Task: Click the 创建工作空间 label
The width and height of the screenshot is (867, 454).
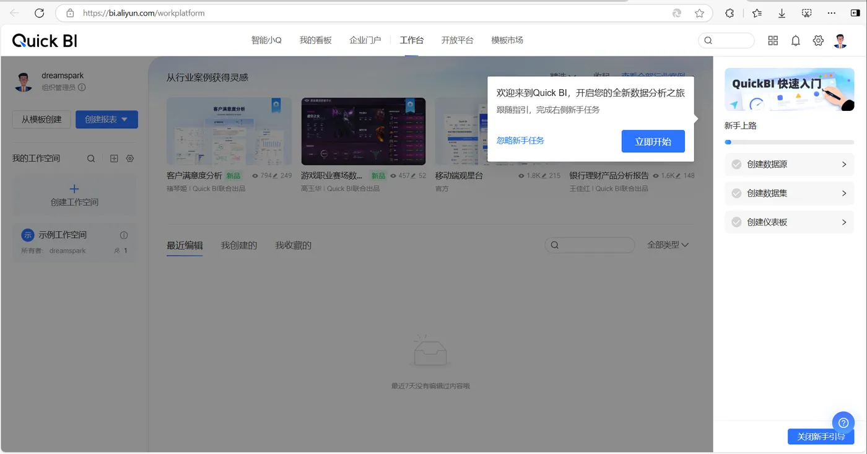Action: [x=74, y=203]
